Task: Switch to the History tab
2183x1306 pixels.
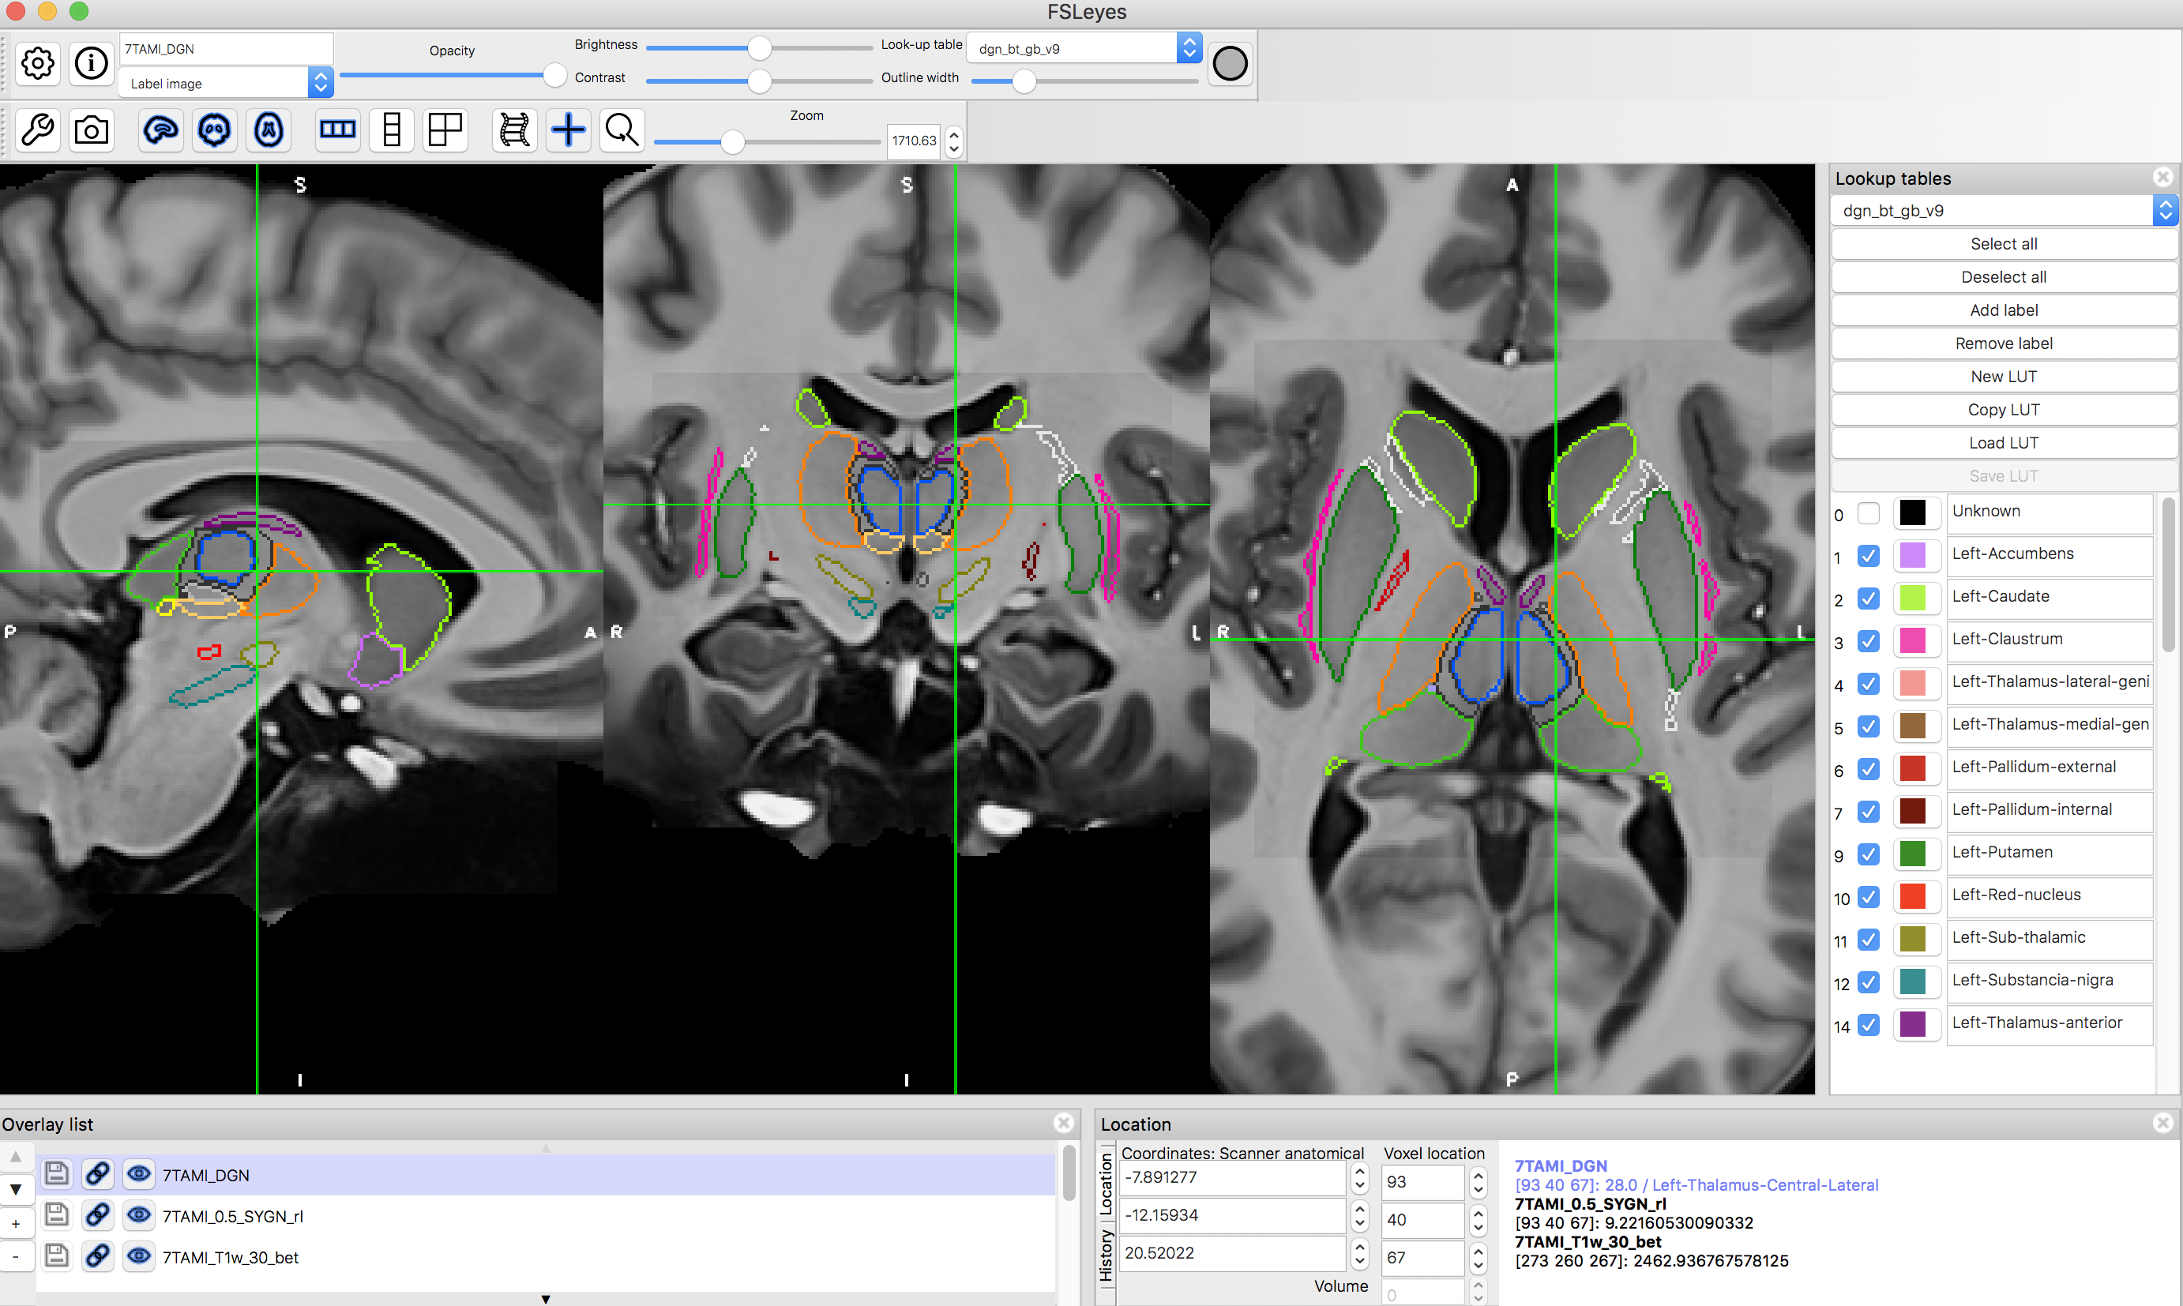Action: [1106, 1255]
